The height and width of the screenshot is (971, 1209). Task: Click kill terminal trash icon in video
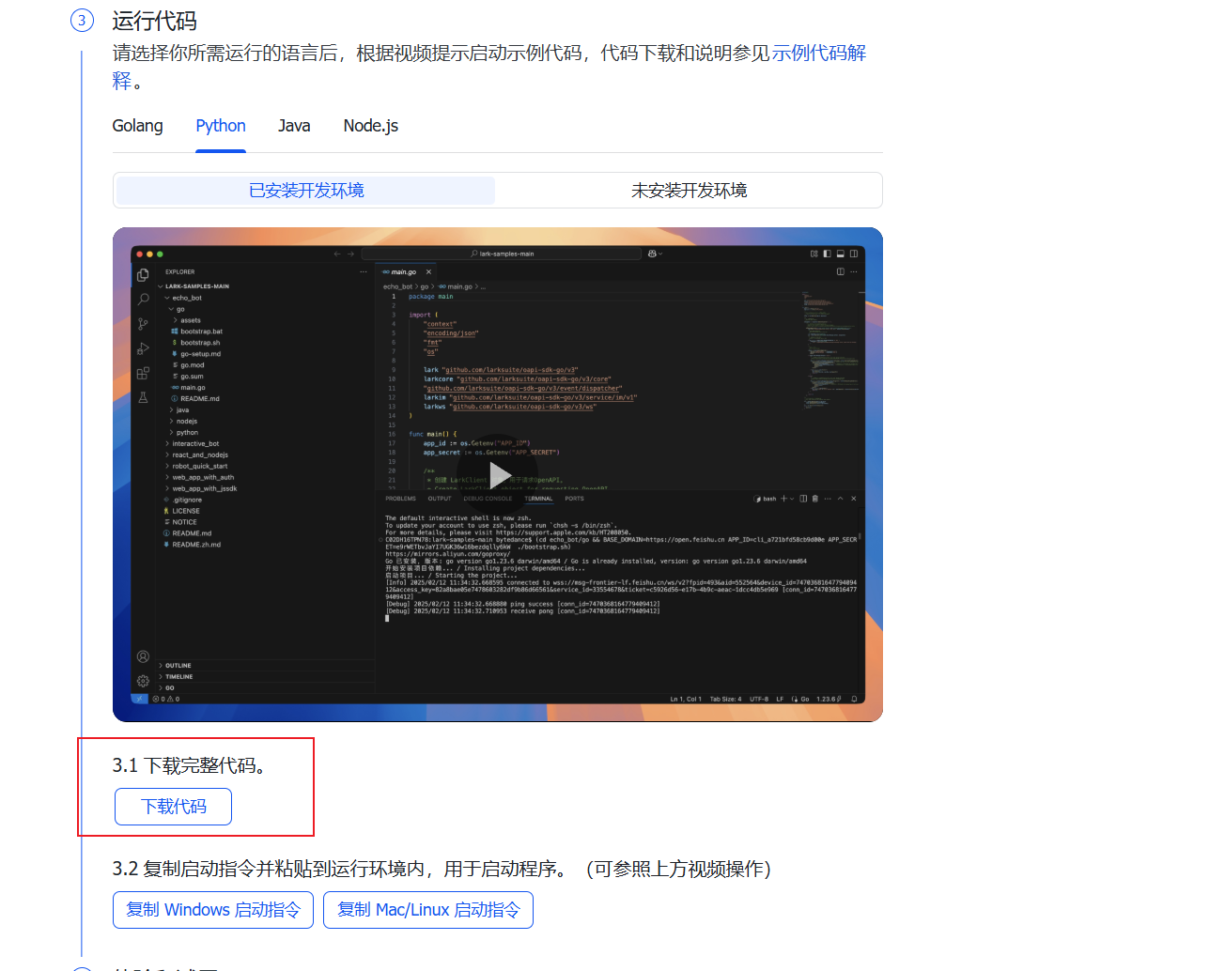pyautogui.click(x=814, y=499)
